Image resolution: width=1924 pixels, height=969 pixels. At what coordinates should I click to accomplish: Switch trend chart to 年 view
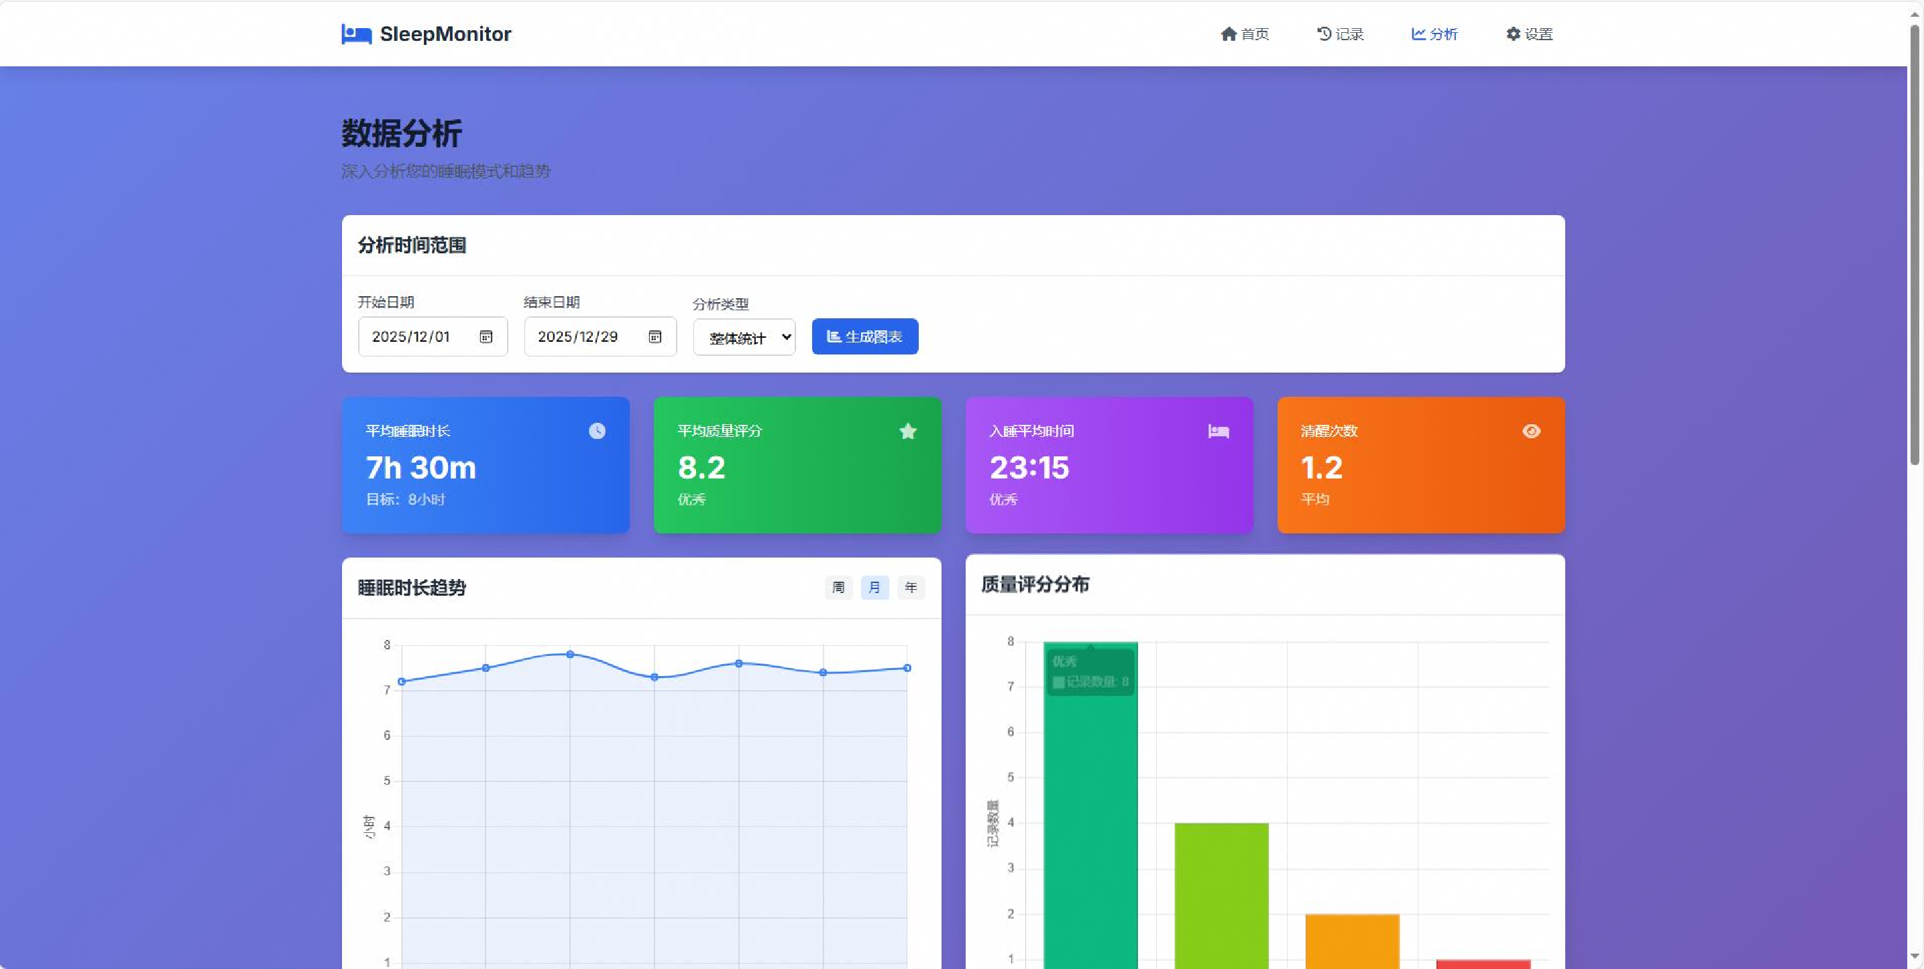911,588
